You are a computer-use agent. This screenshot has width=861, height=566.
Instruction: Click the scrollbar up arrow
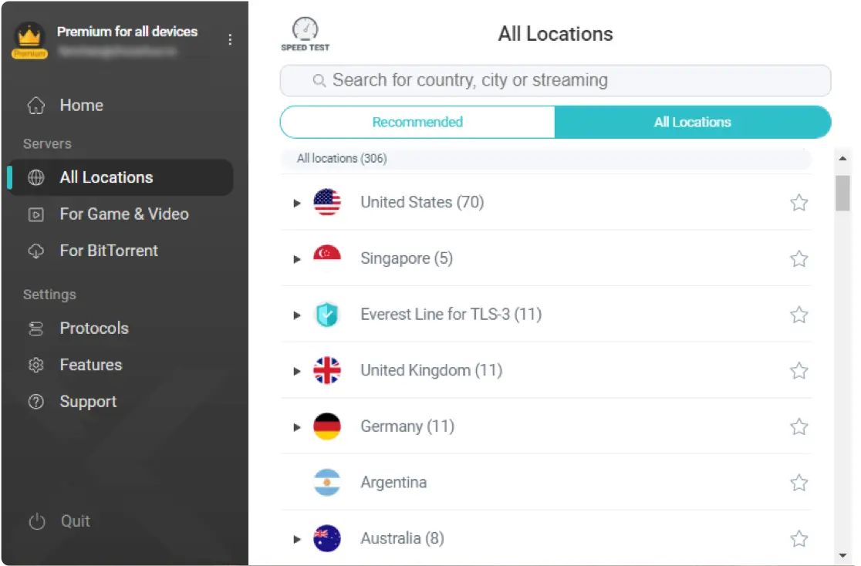pos(842,159)
